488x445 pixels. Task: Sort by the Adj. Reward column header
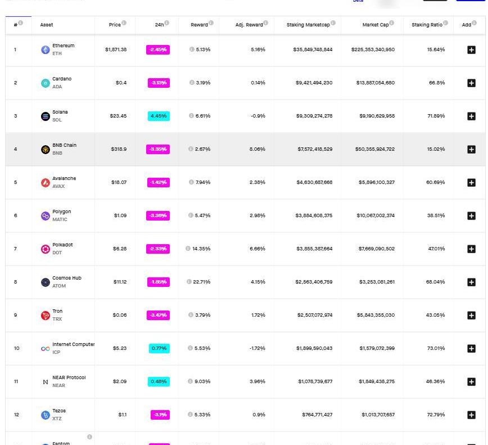[x=248, y=25]
